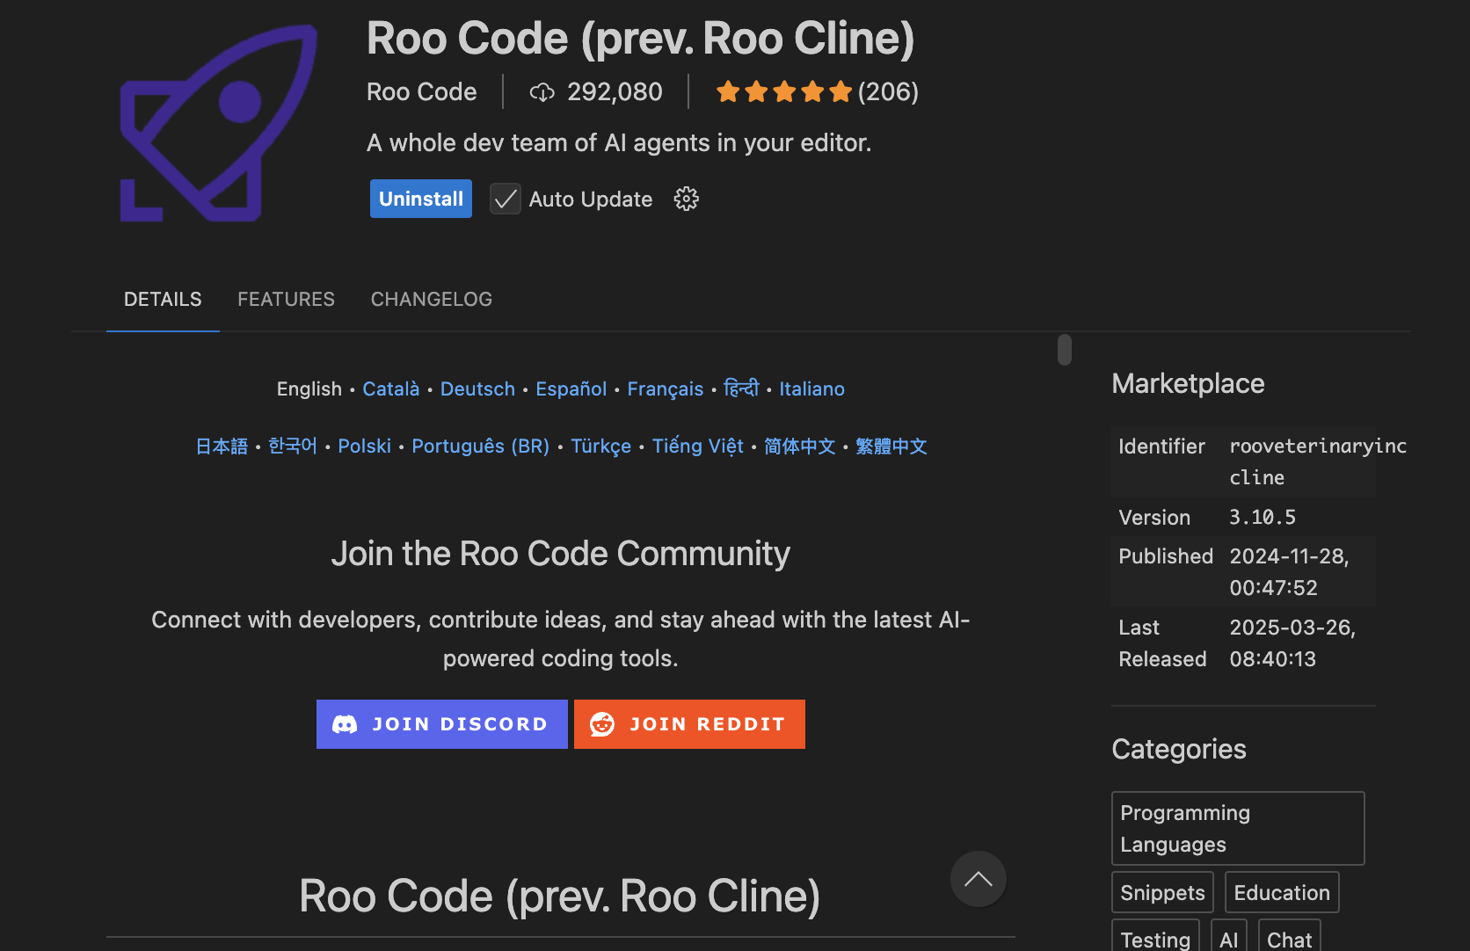Switch to the Features tab
1470x951 pixels.
[x=286, y=300]
